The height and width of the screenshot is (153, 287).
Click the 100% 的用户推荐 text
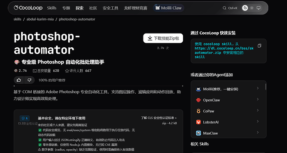[52, 80]
